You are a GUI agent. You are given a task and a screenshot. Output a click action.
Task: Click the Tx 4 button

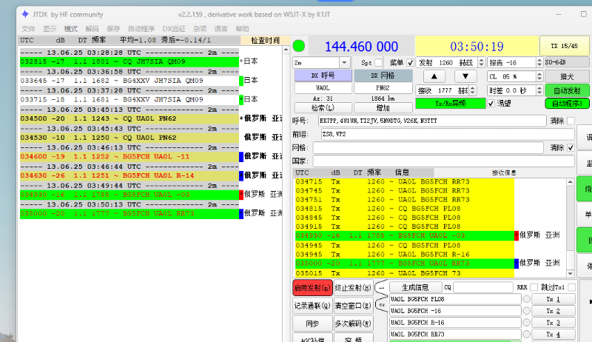coord(553,334)
